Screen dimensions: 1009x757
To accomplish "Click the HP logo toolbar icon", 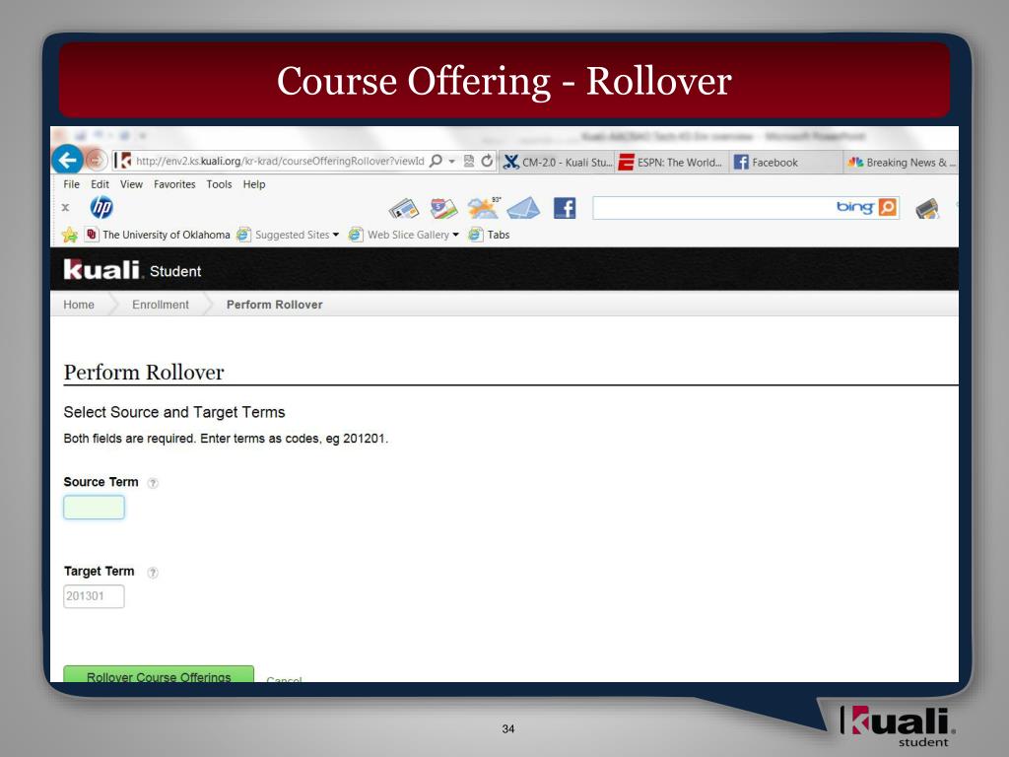I will (101, 207).
